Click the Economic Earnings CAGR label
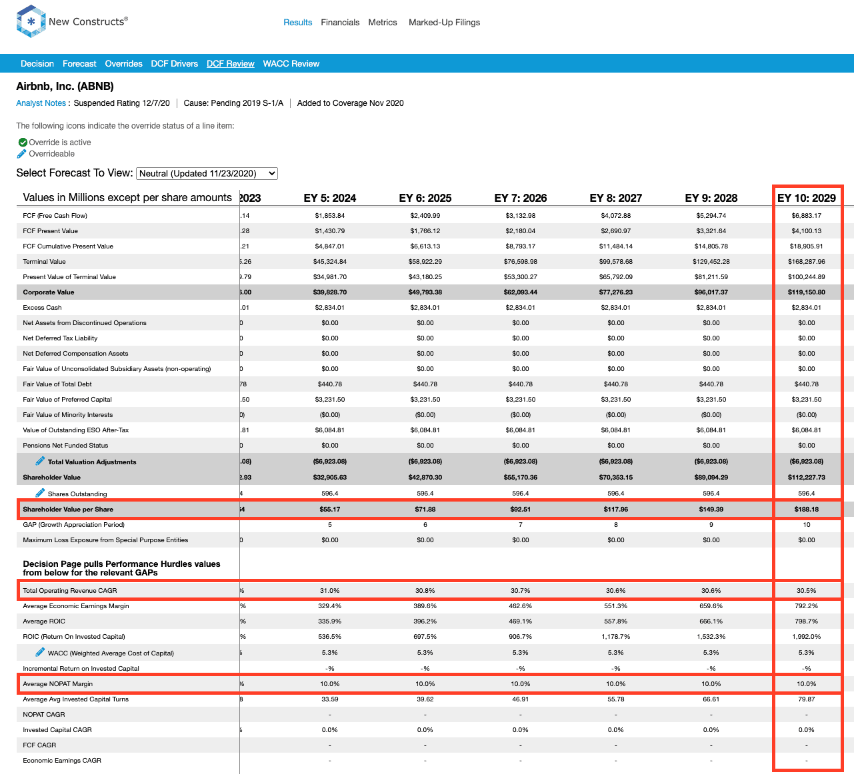The image size is (854, 774). click(62, 761)
